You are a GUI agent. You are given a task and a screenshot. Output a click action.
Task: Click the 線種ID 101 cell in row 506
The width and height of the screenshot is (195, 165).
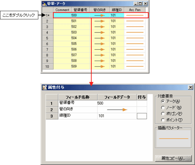117,49
